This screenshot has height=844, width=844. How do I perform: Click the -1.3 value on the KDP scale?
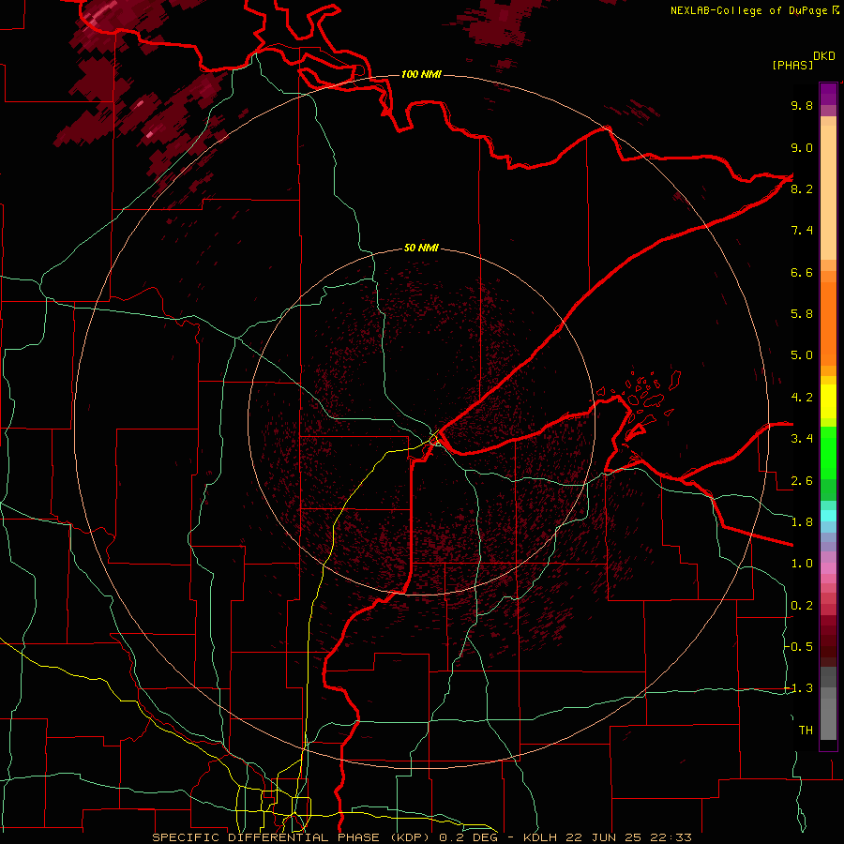pos(799,688)
